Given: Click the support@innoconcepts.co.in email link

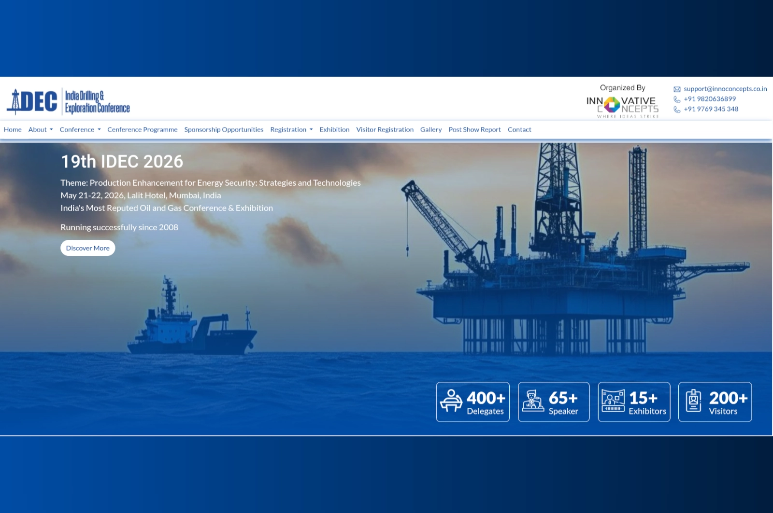Looking at the screenshot, I should point(725,89).
